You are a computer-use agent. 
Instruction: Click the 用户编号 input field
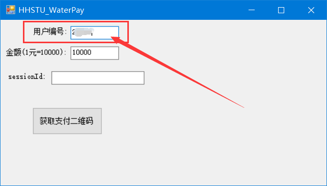(x=95, y=33)
